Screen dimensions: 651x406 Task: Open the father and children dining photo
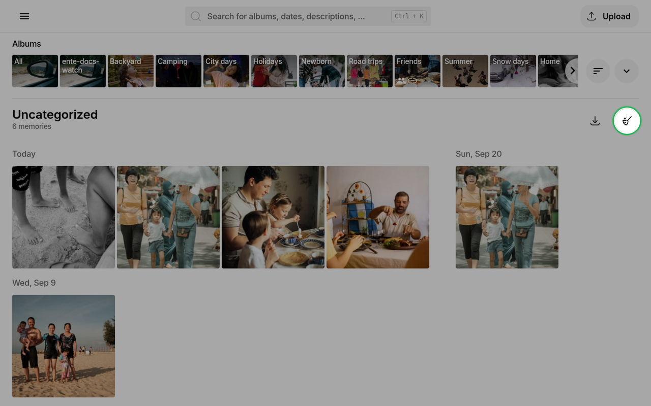click(273, 217)
